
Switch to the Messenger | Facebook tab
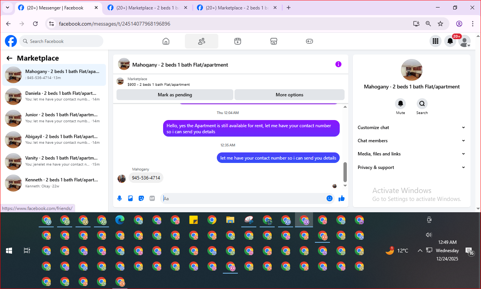[57, 8]
